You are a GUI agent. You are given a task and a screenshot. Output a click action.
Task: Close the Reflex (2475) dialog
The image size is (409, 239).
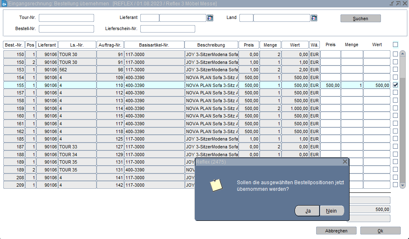click(x=345, y=162)
